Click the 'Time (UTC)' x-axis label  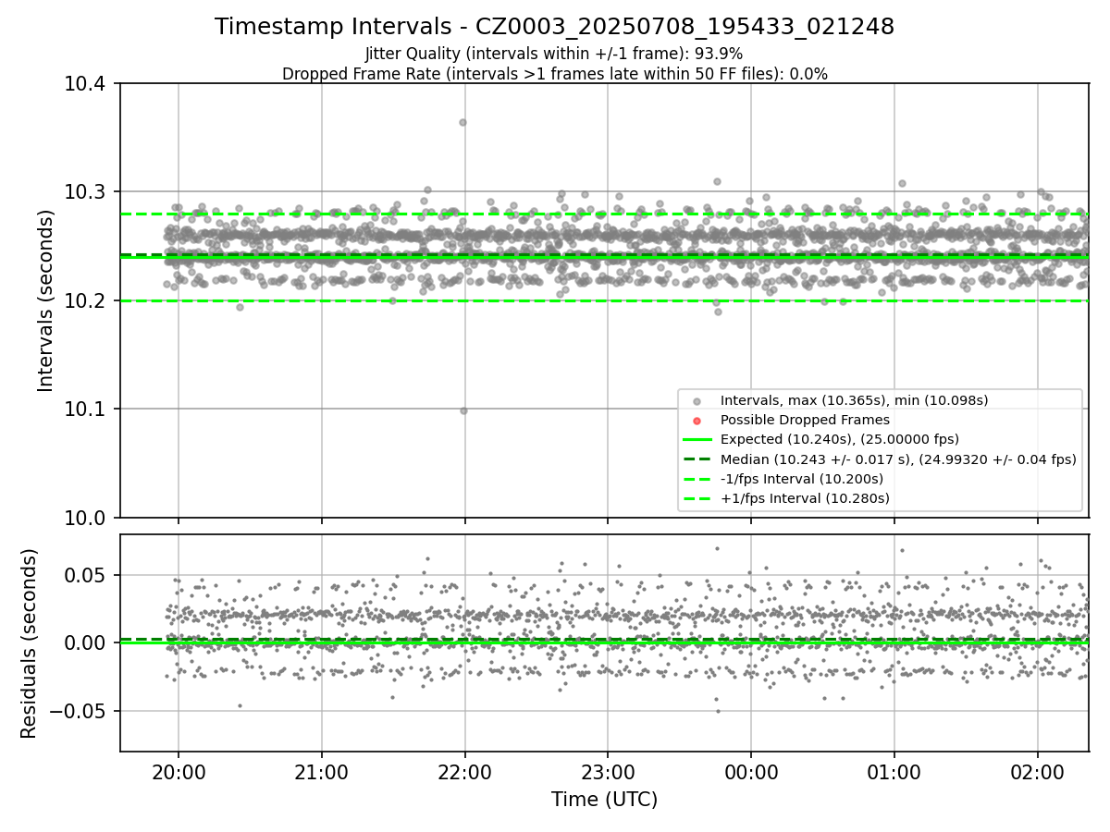click(x=604, y=800)
